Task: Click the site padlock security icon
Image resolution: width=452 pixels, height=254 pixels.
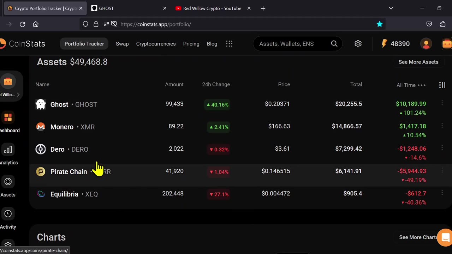Action: tap(96, 24)
